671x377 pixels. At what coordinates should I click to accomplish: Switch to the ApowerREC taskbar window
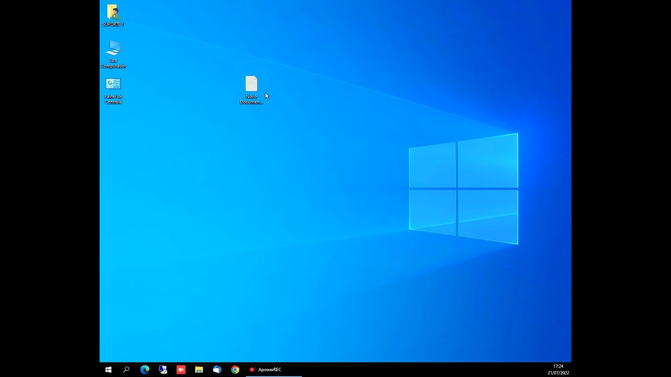pos(273,370)
